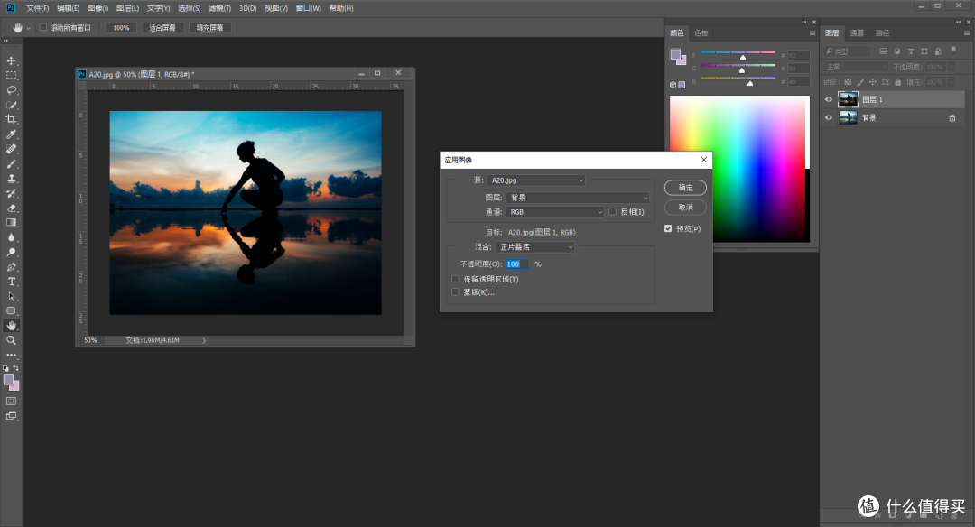The height and width of the screenshot is (527, 975).
Task: Click the 取消 Cancel button
Action: point(685,207)
